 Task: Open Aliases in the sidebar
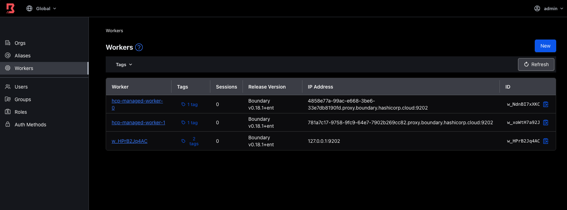click(44, 56)
